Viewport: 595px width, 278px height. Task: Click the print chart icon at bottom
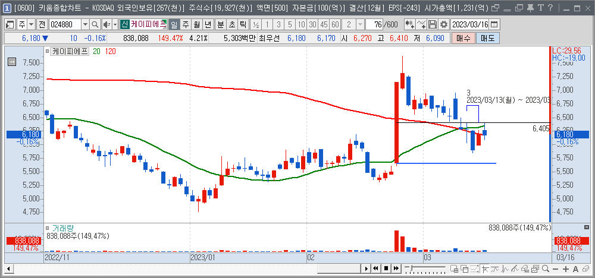[525, 269]
